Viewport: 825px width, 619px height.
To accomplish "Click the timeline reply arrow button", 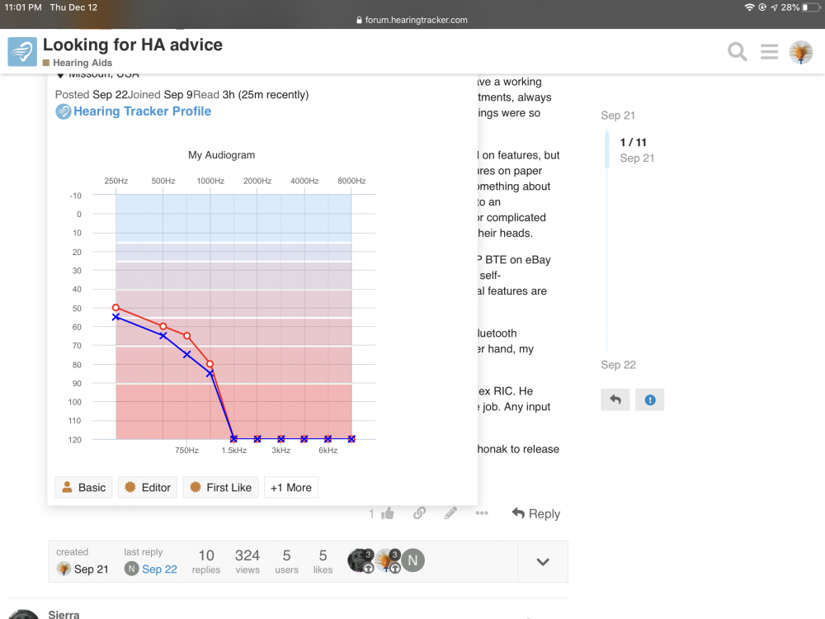I will pos(615,399).
